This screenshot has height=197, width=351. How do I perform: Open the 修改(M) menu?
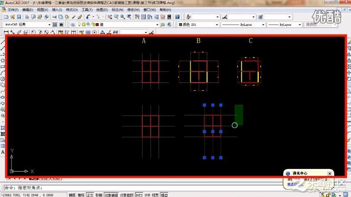click(133, 10)
